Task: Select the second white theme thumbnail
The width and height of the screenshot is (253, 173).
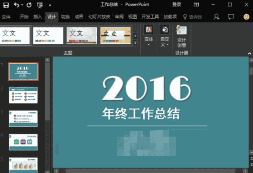Action: click(48, 36)
